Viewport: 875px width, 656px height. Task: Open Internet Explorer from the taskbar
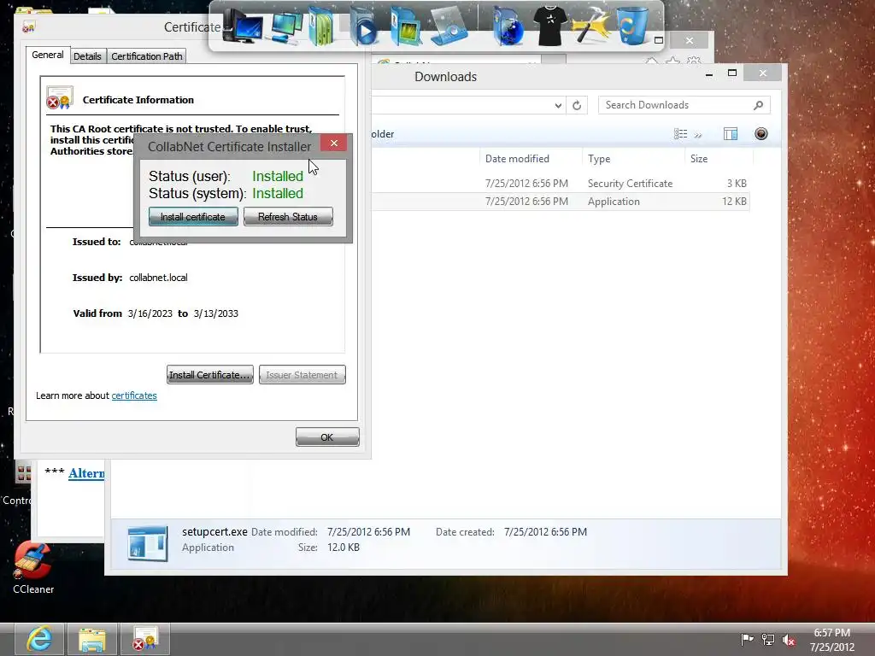[38, 639]
